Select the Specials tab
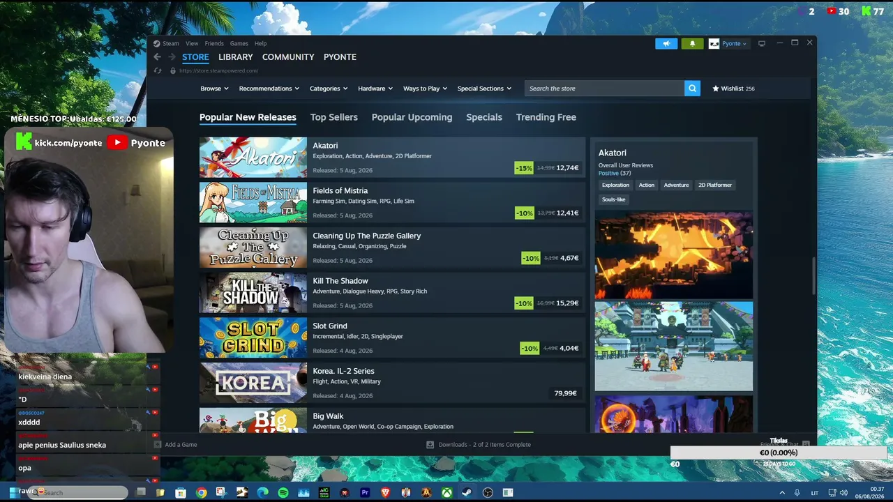This screenshot has height=502, width=893. tap(484, 117)
